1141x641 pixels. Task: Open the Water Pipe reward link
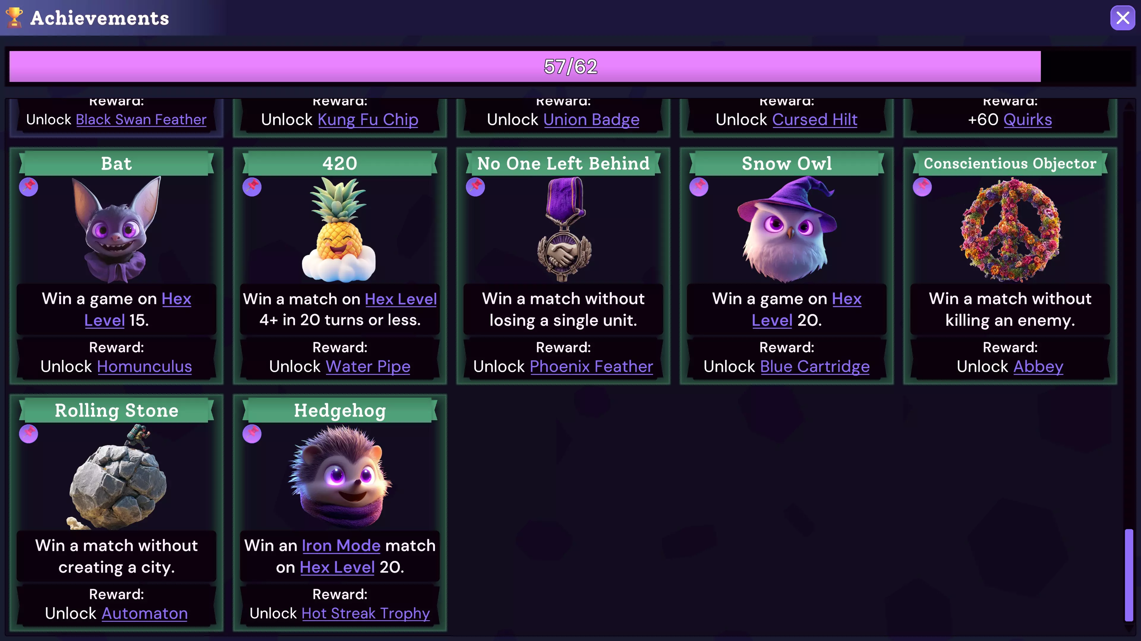point(368,367)
